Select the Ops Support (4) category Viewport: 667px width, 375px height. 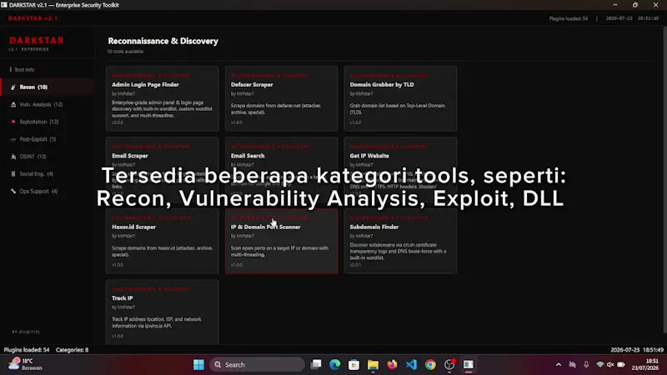[x=48, y=192]
